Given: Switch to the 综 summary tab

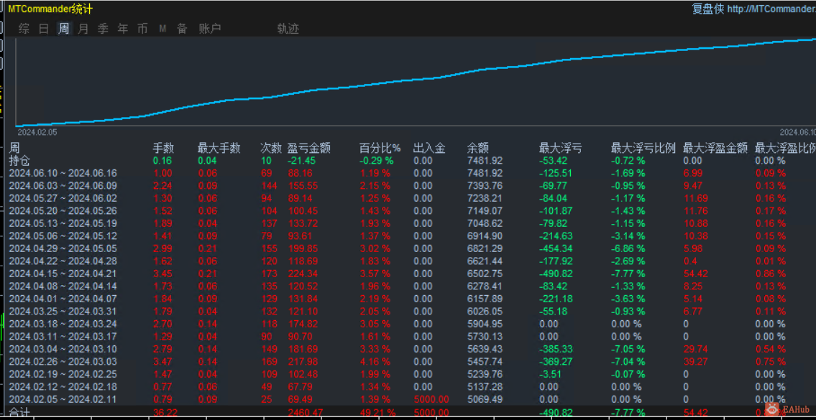Looking at the screenshot, I should (x=24, y=29).
